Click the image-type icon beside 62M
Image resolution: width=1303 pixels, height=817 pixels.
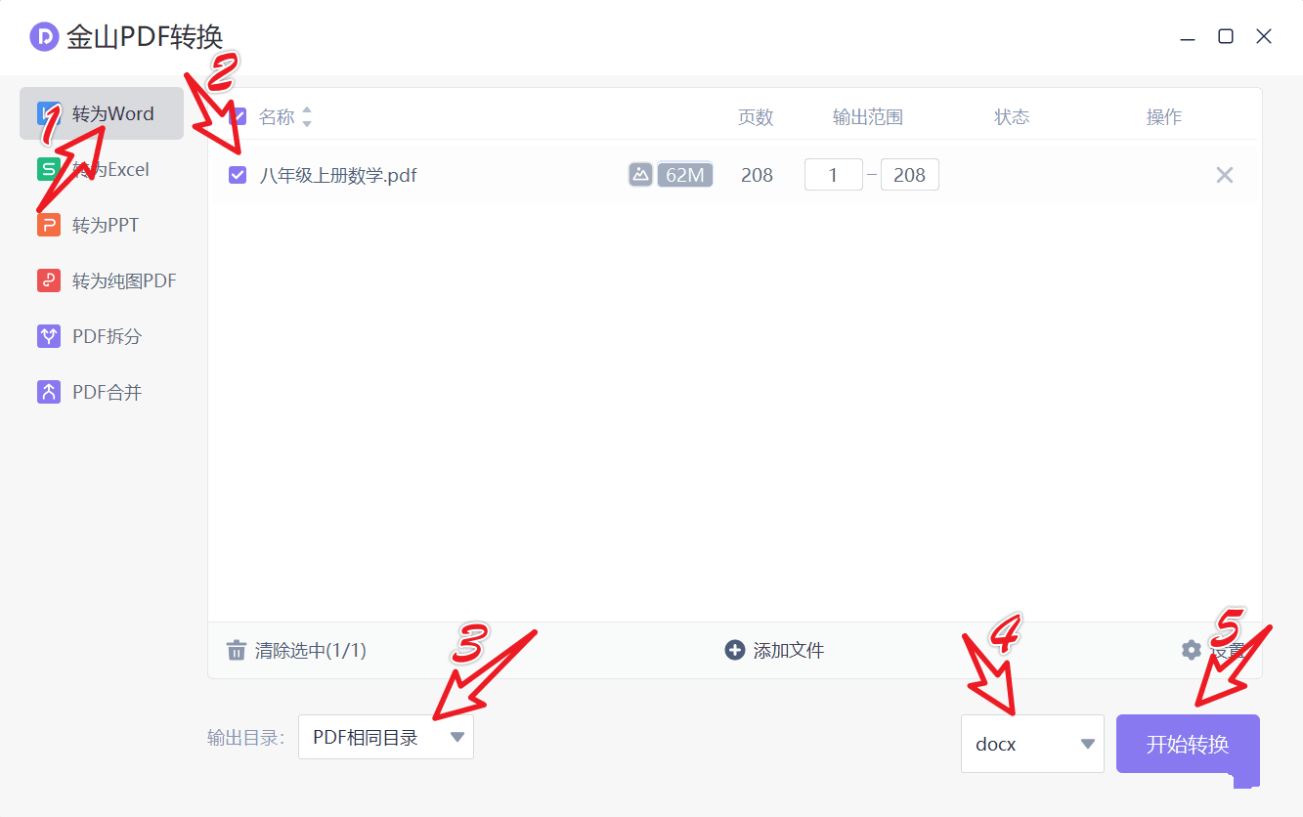640,175
